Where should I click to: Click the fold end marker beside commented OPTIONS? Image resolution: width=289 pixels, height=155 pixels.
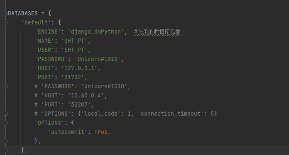pos(5,114)
